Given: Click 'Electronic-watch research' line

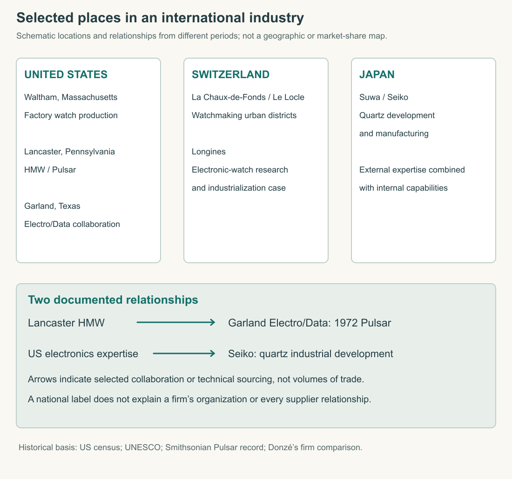Looking at the screenshot, I should pyautogui.click(x=240, y=170).
